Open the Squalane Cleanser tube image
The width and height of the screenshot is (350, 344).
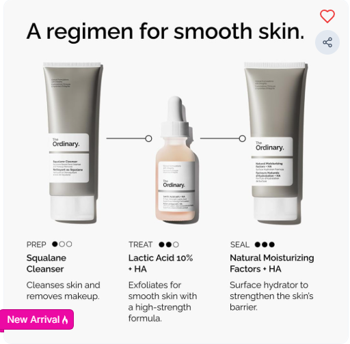(x=73, y=142)
